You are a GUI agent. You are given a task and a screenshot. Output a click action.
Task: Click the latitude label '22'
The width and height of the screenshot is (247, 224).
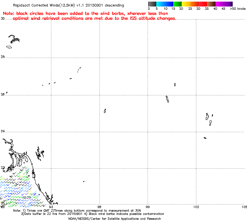(x=3, y=167)
